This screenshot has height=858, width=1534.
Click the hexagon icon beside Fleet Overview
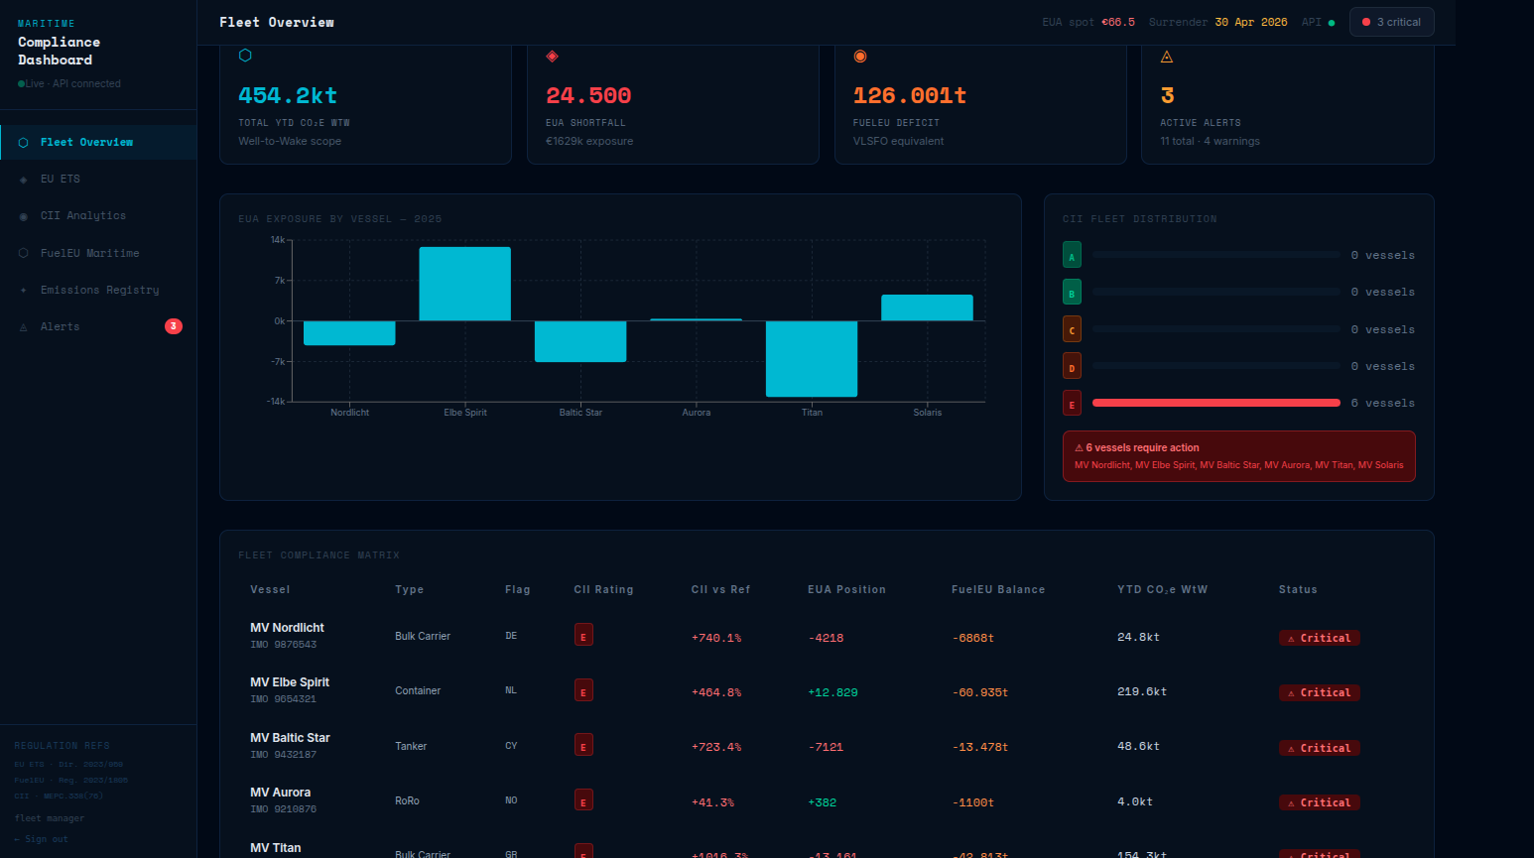pyautogui.click(x=23, y=143)
